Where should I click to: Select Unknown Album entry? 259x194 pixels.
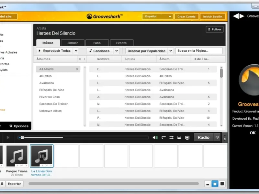(x=51, y=111)
